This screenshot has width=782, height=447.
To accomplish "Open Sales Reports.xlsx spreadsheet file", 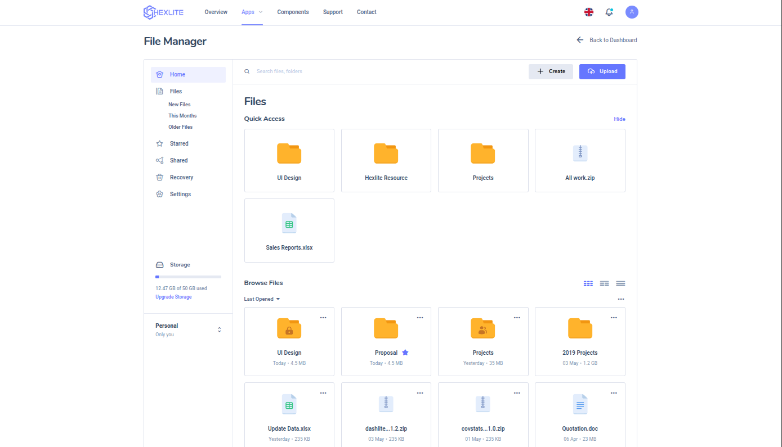I will pos(289,231).
